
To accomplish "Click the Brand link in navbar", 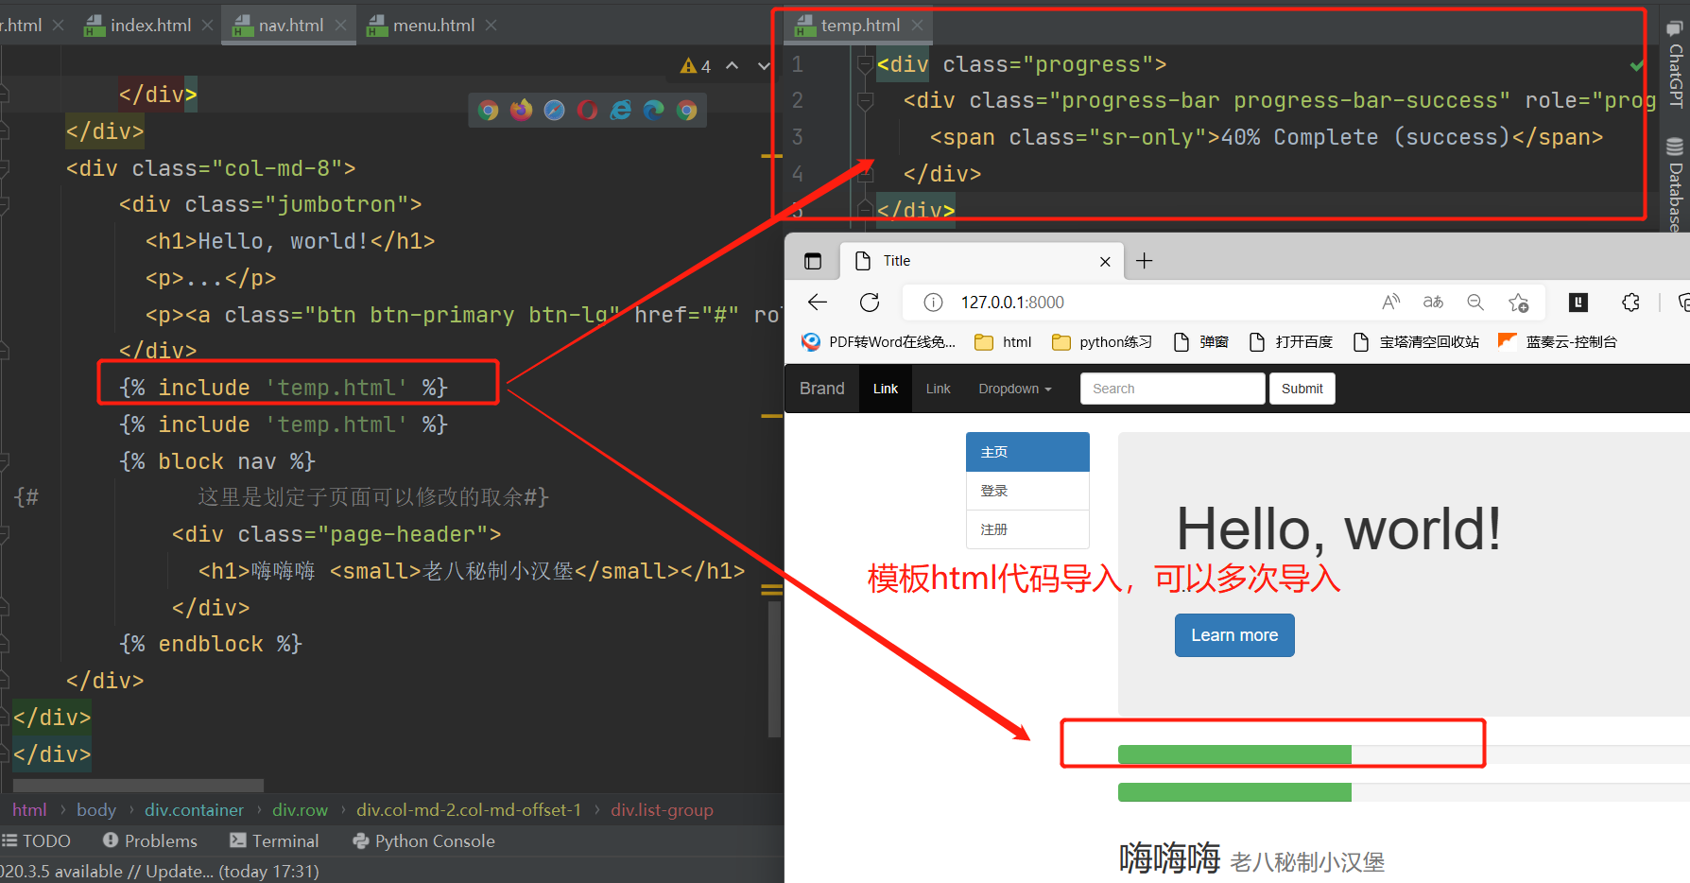I will (822, 389).
